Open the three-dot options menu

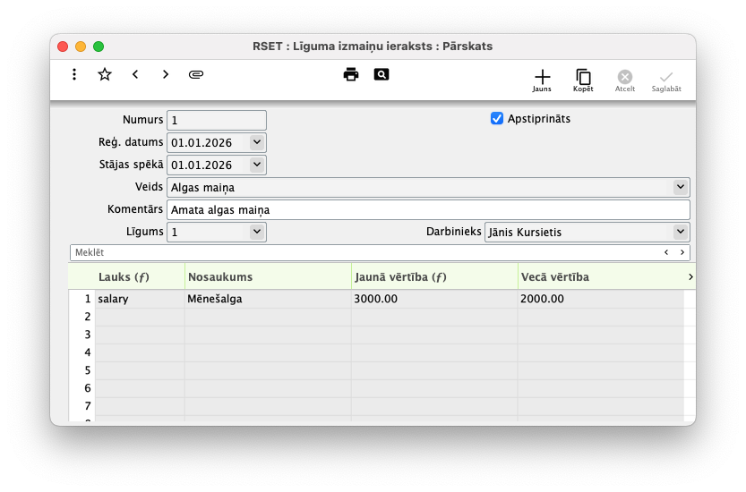[74, 74]
